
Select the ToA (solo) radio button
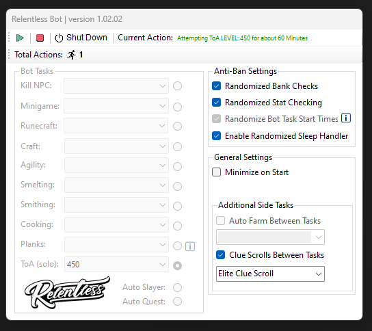178,265
